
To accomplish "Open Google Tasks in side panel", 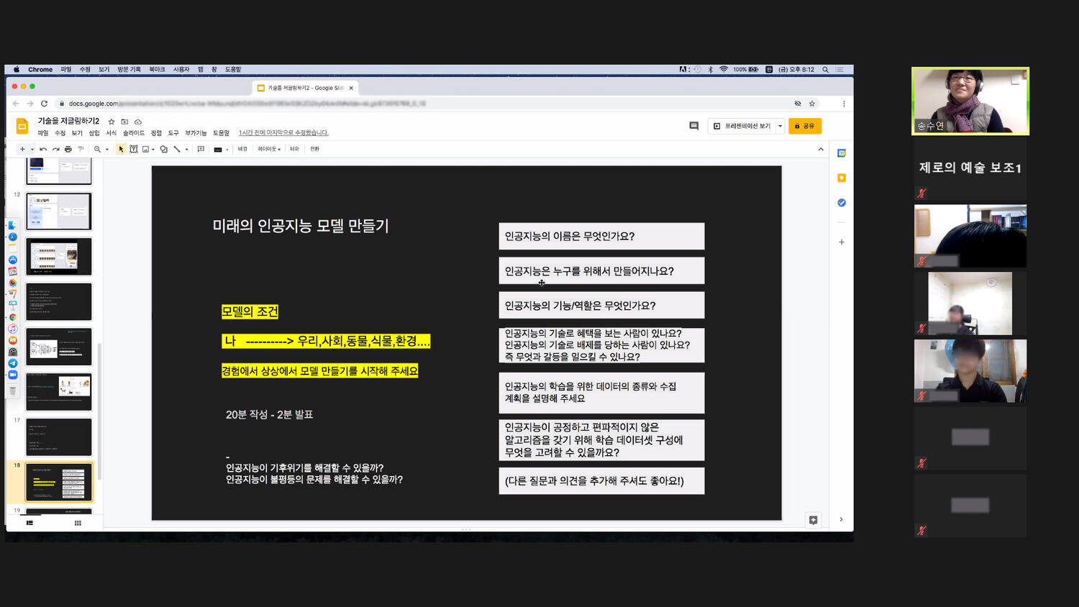I will coord(842,203).
